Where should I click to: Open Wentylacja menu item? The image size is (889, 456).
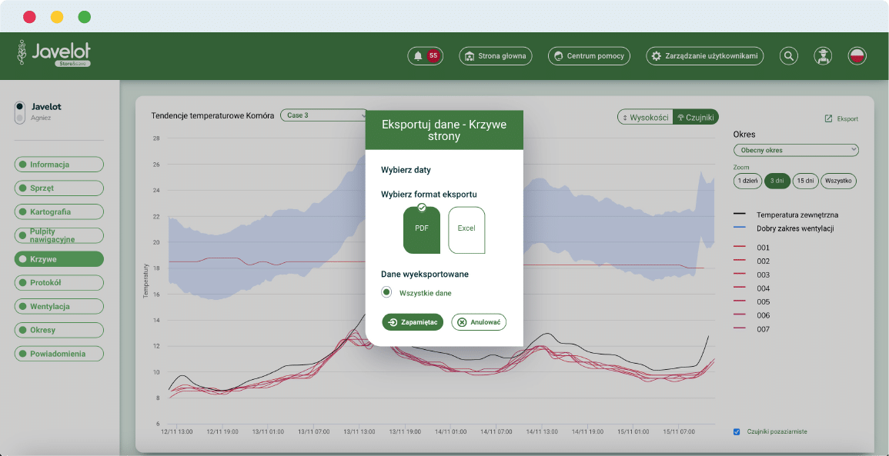[59, 307]
